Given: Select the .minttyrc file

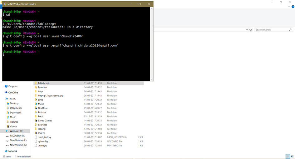Looking at the screenshot, I should [x=42, y=146].
